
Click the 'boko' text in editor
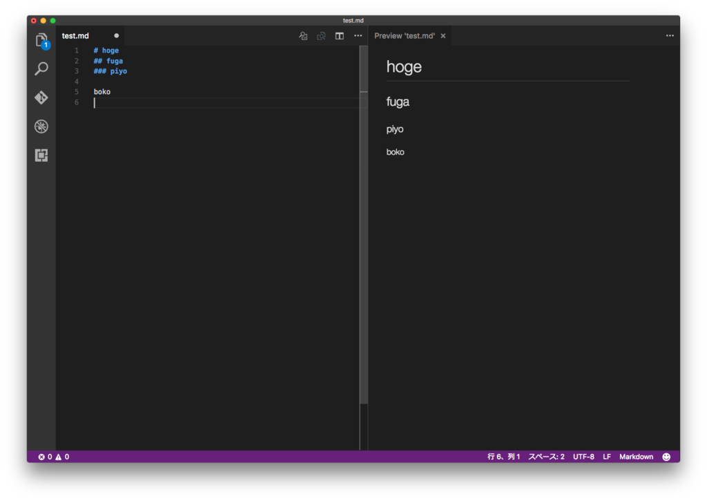(102, 92)
